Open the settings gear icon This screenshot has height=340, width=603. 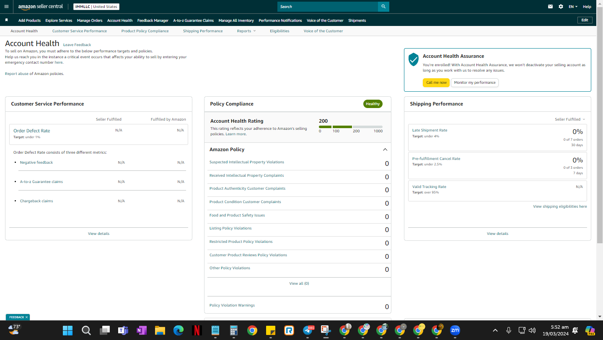pos(561,7)
